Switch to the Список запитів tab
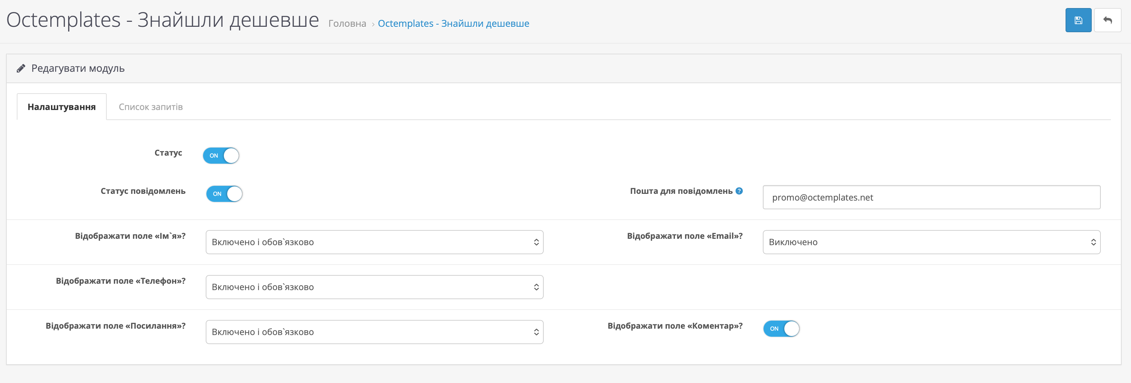Viewport: 1131px width, 383px height. tap(151, 107)
